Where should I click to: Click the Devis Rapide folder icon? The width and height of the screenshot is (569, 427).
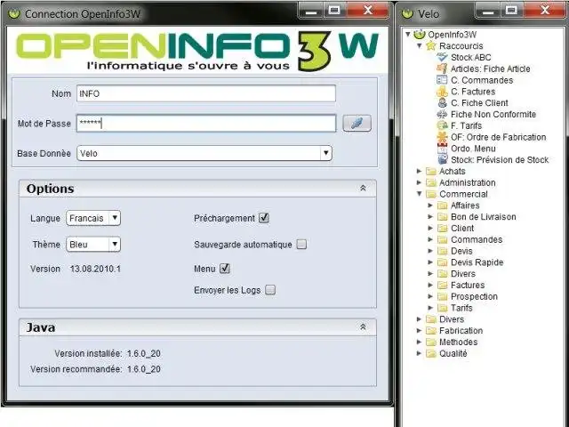442,262
